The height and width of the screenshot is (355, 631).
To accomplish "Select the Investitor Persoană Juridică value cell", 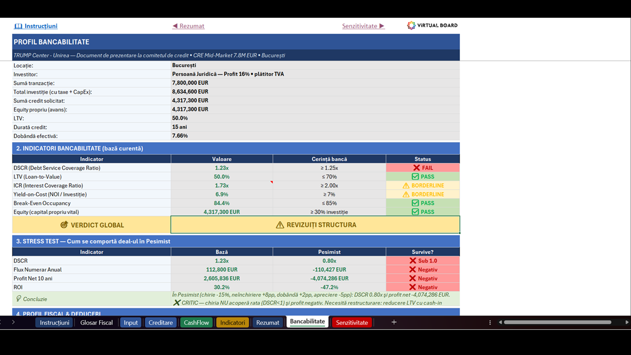I will click(315, 74).
